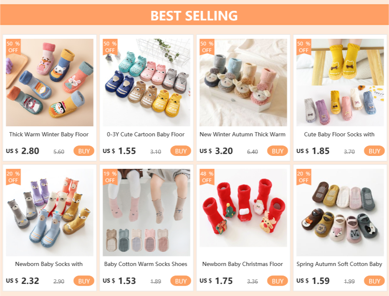Open the Baby Cotton Warm Socks Shoes title link
This screenshot has width=389, height=296.
point(146,264)
